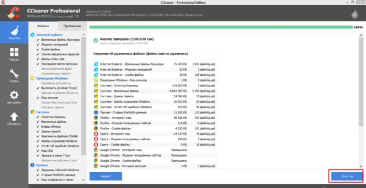Click the CCleaner logo in header
Screen dimensions: 366x188
(14, 13)
